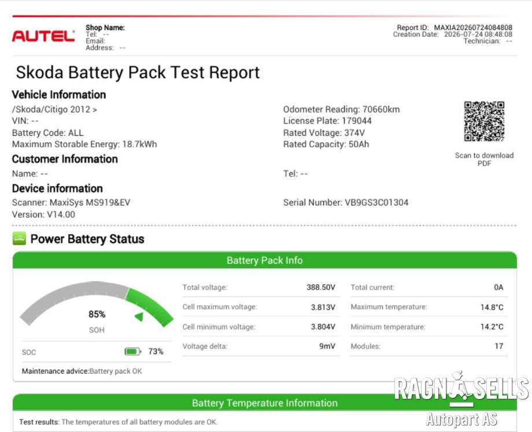532x432 pixels.
Task: Click the Scan to download PDF caption
Action: click(x=484, y=159)
